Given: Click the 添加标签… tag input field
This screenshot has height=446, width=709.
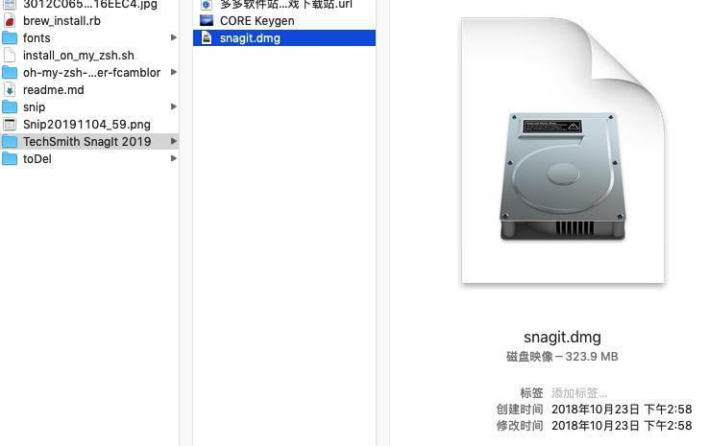Looking at the screenshot, I should [x=579, y=392].
